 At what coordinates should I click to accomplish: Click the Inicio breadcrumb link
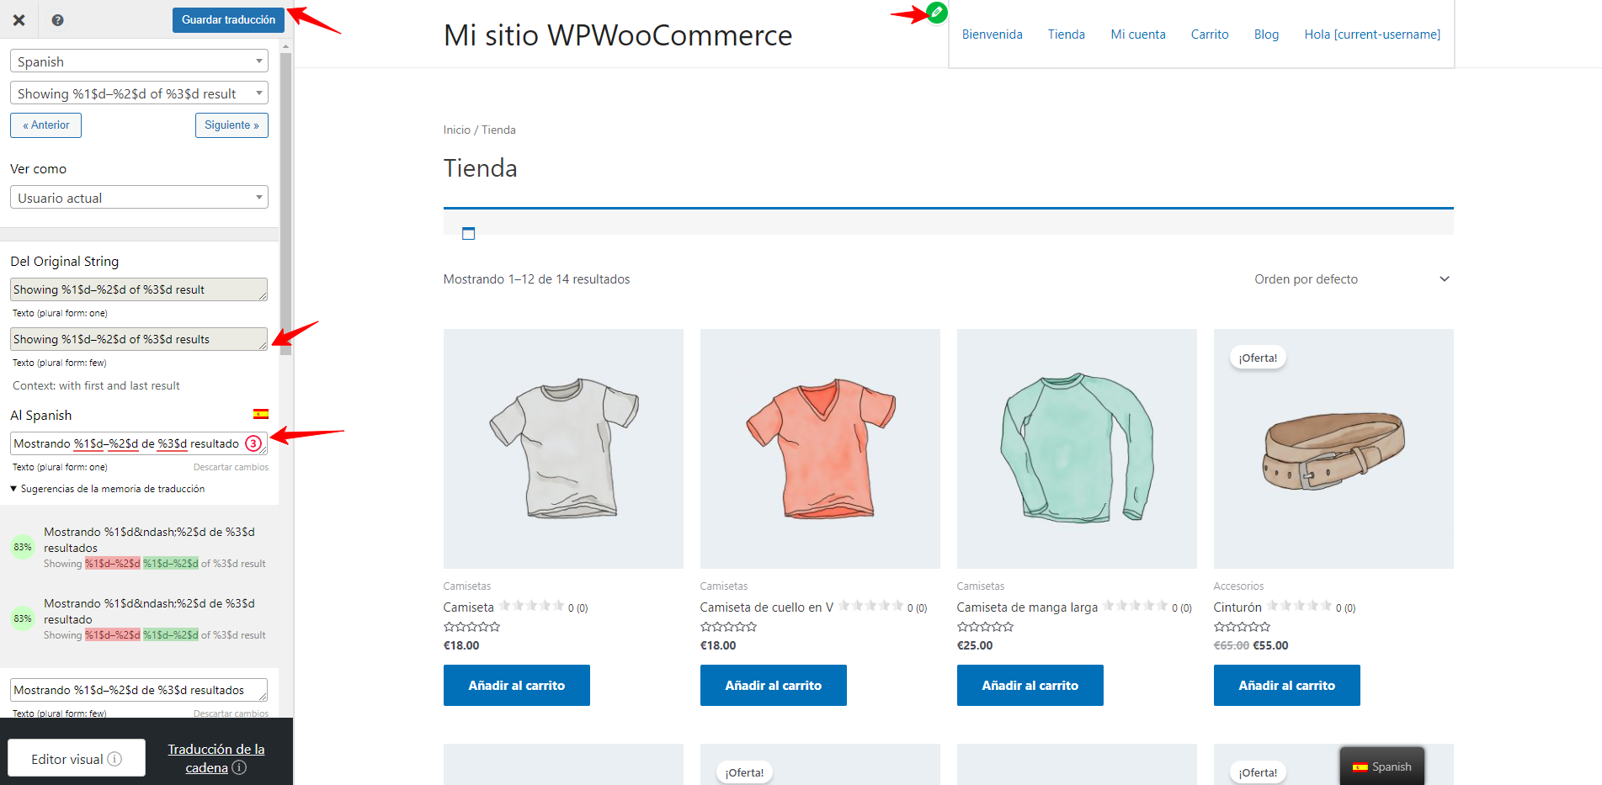(456, 130)
